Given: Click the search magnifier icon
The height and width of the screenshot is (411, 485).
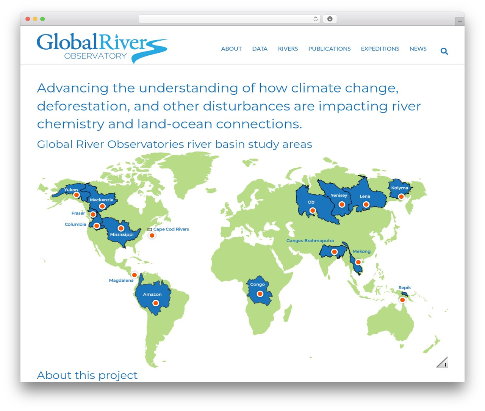Looking at the screenshot, I should (444, 51).
